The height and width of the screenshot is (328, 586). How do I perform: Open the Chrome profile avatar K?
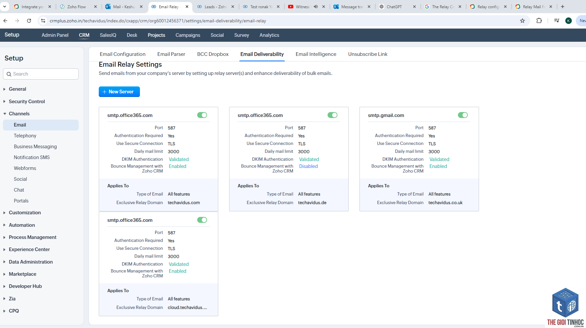tap(569, 21)
